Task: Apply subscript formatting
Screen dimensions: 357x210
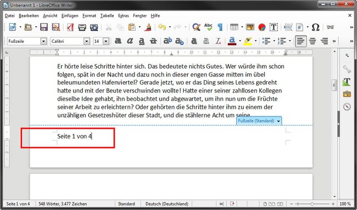Action: point(180,41)
